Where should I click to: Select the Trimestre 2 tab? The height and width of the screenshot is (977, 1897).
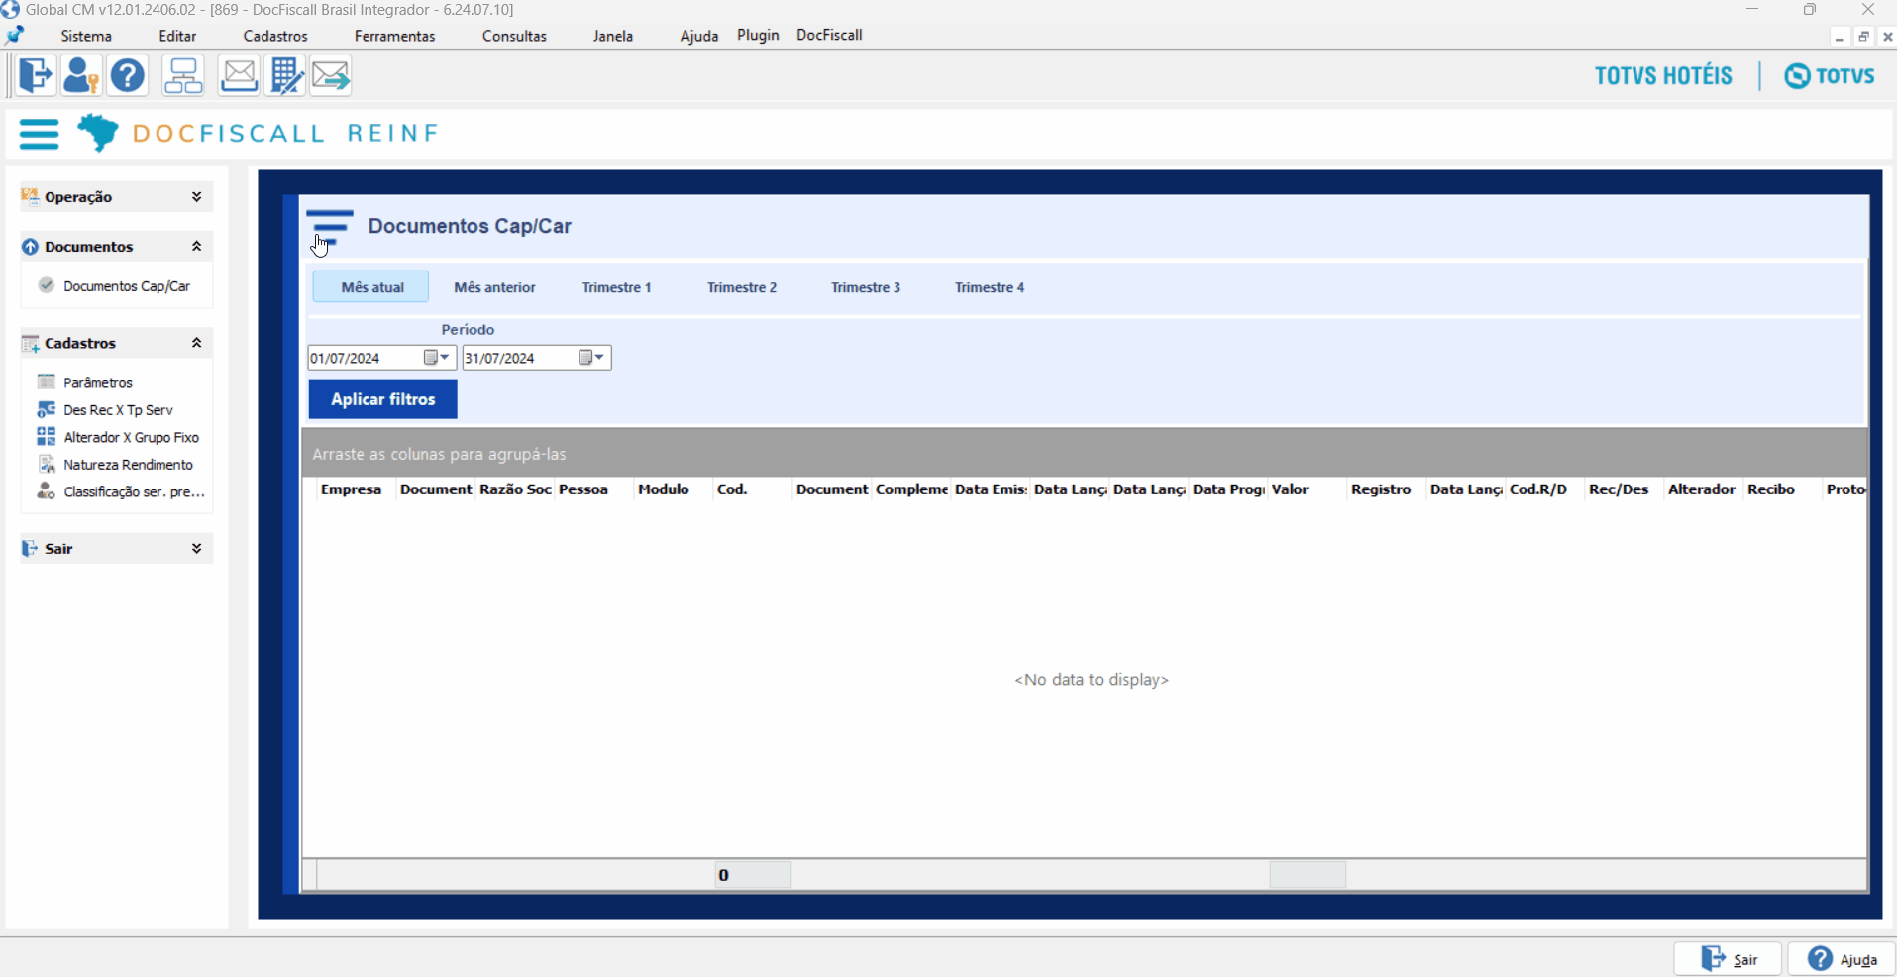pyautogui.click(x=741, y=287)
